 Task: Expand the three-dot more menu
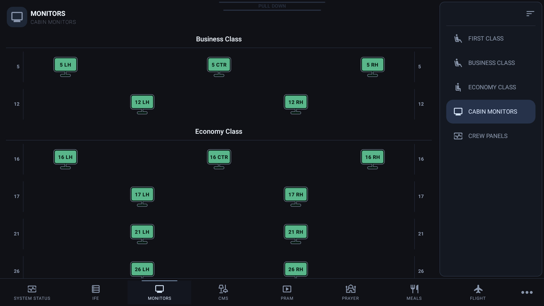(527, 292)
